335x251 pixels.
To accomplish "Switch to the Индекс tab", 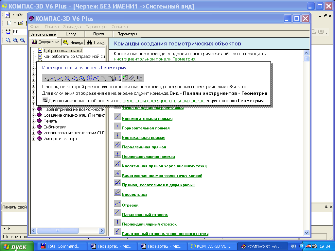I will pos(74,42).
